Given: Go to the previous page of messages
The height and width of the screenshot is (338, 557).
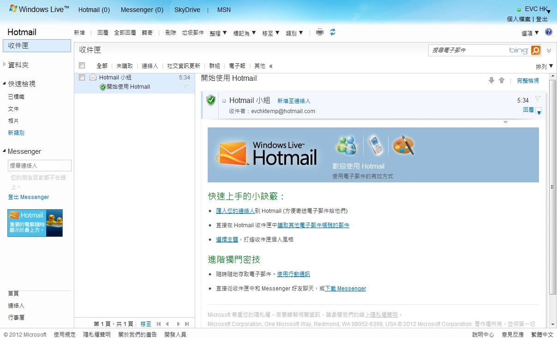Looking at the screenshot, I should click(x=167, y=324).
